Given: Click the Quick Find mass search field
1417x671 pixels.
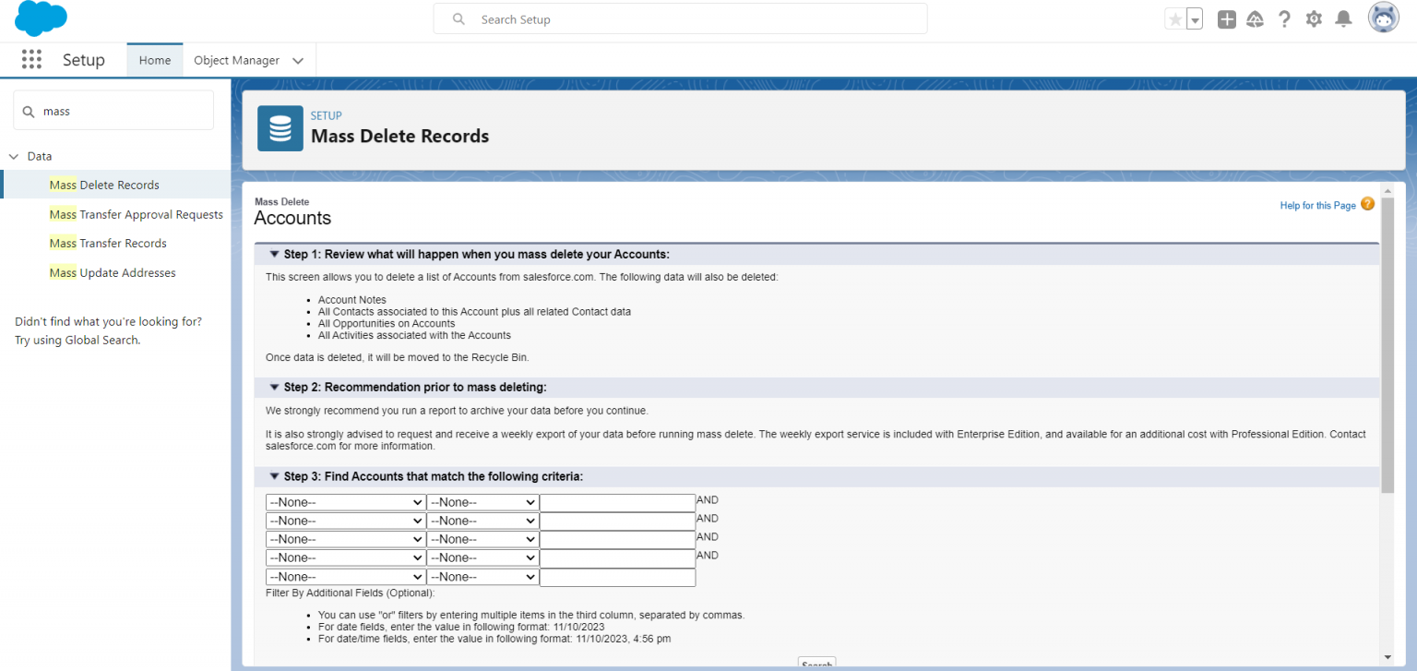Looking at the screenshot, I should 113,110.
